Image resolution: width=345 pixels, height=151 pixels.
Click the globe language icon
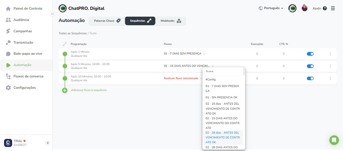pyautogui.click(x=261, y=8)
